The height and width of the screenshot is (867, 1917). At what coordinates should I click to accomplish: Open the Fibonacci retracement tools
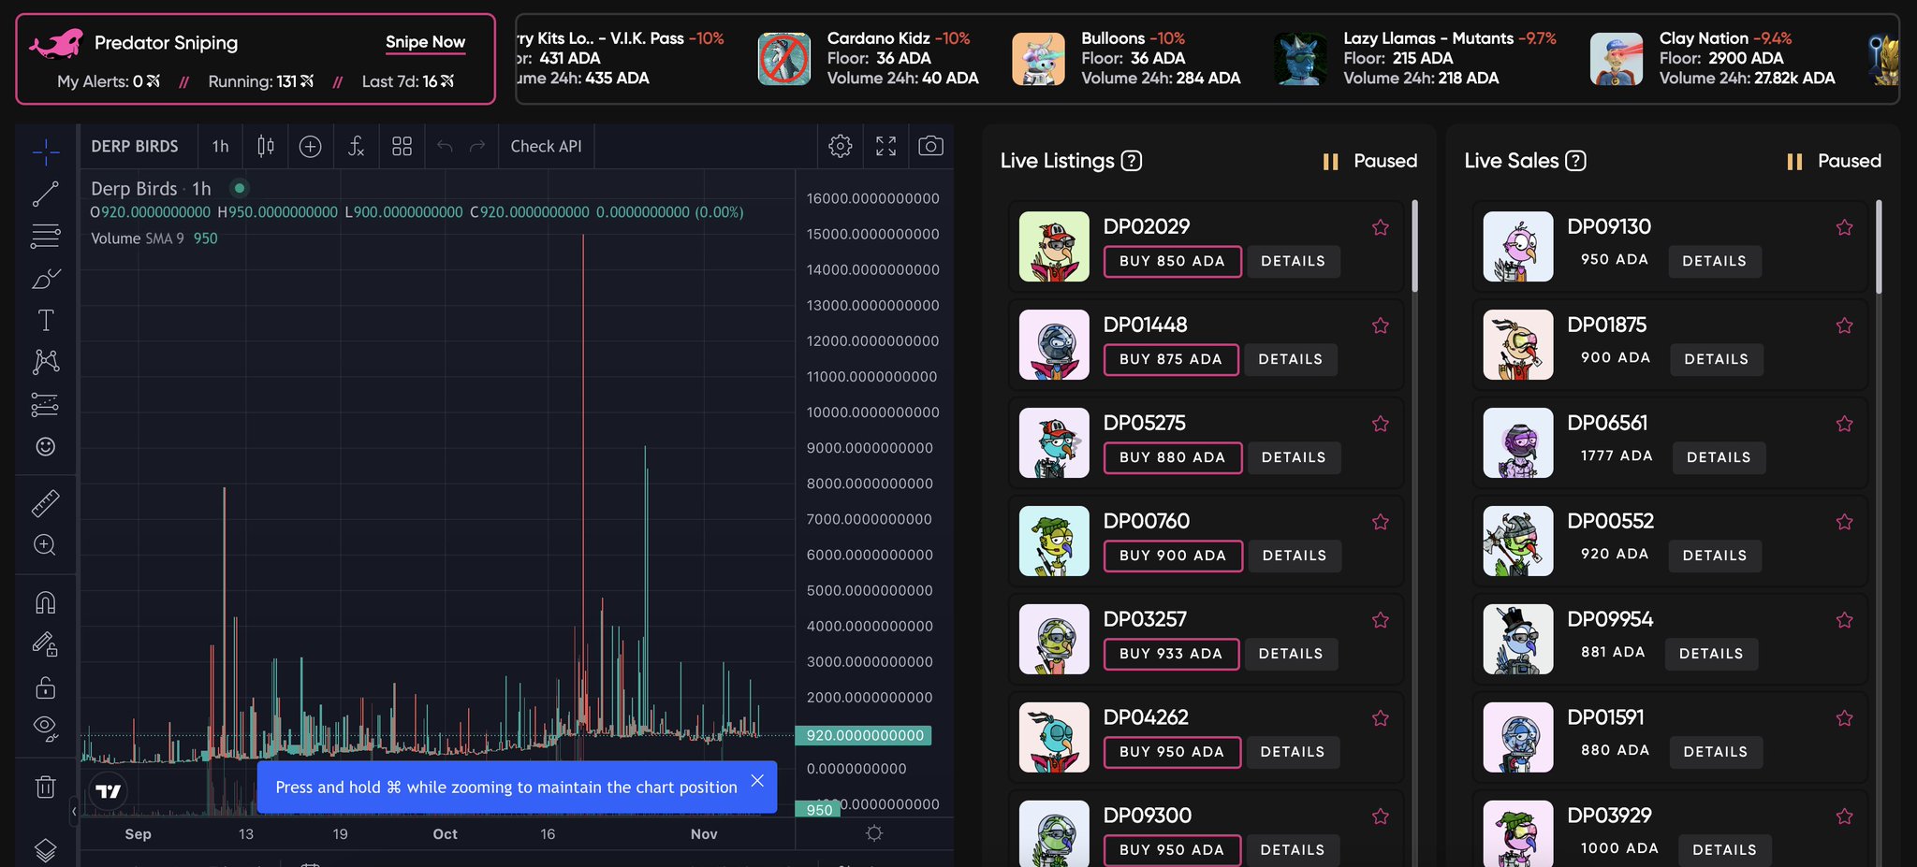point(45,236)
